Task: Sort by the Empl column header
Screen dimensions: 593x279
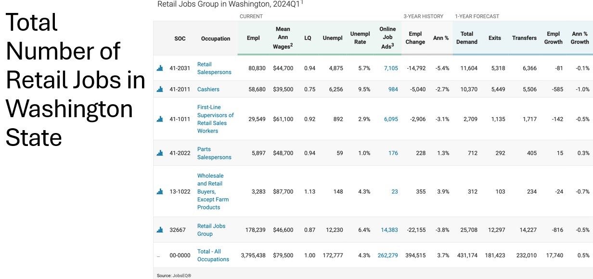Action: pos(253,38)
